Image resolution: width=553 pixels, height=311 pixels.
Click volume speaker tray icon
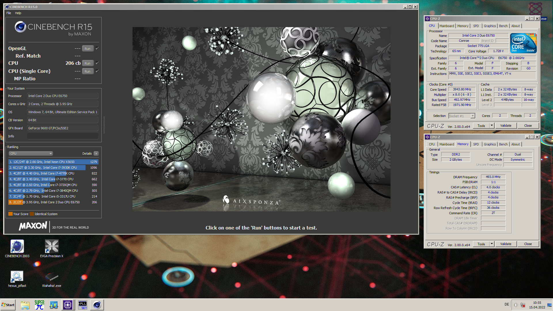516,305
